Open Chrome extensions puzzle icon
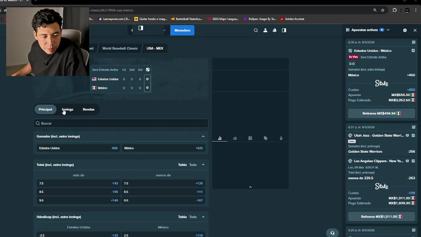The height and width of the screenshot is (237, 421). 395,10
